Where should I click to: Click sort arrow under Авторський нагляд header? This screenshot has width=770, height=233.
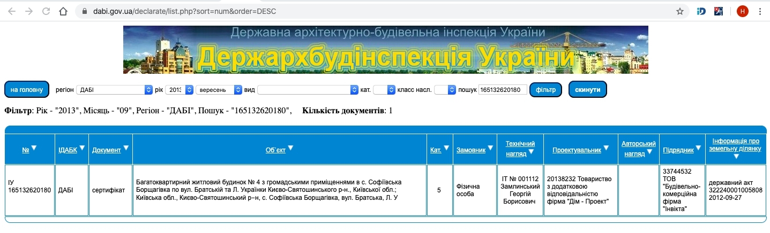pos(649,152)
